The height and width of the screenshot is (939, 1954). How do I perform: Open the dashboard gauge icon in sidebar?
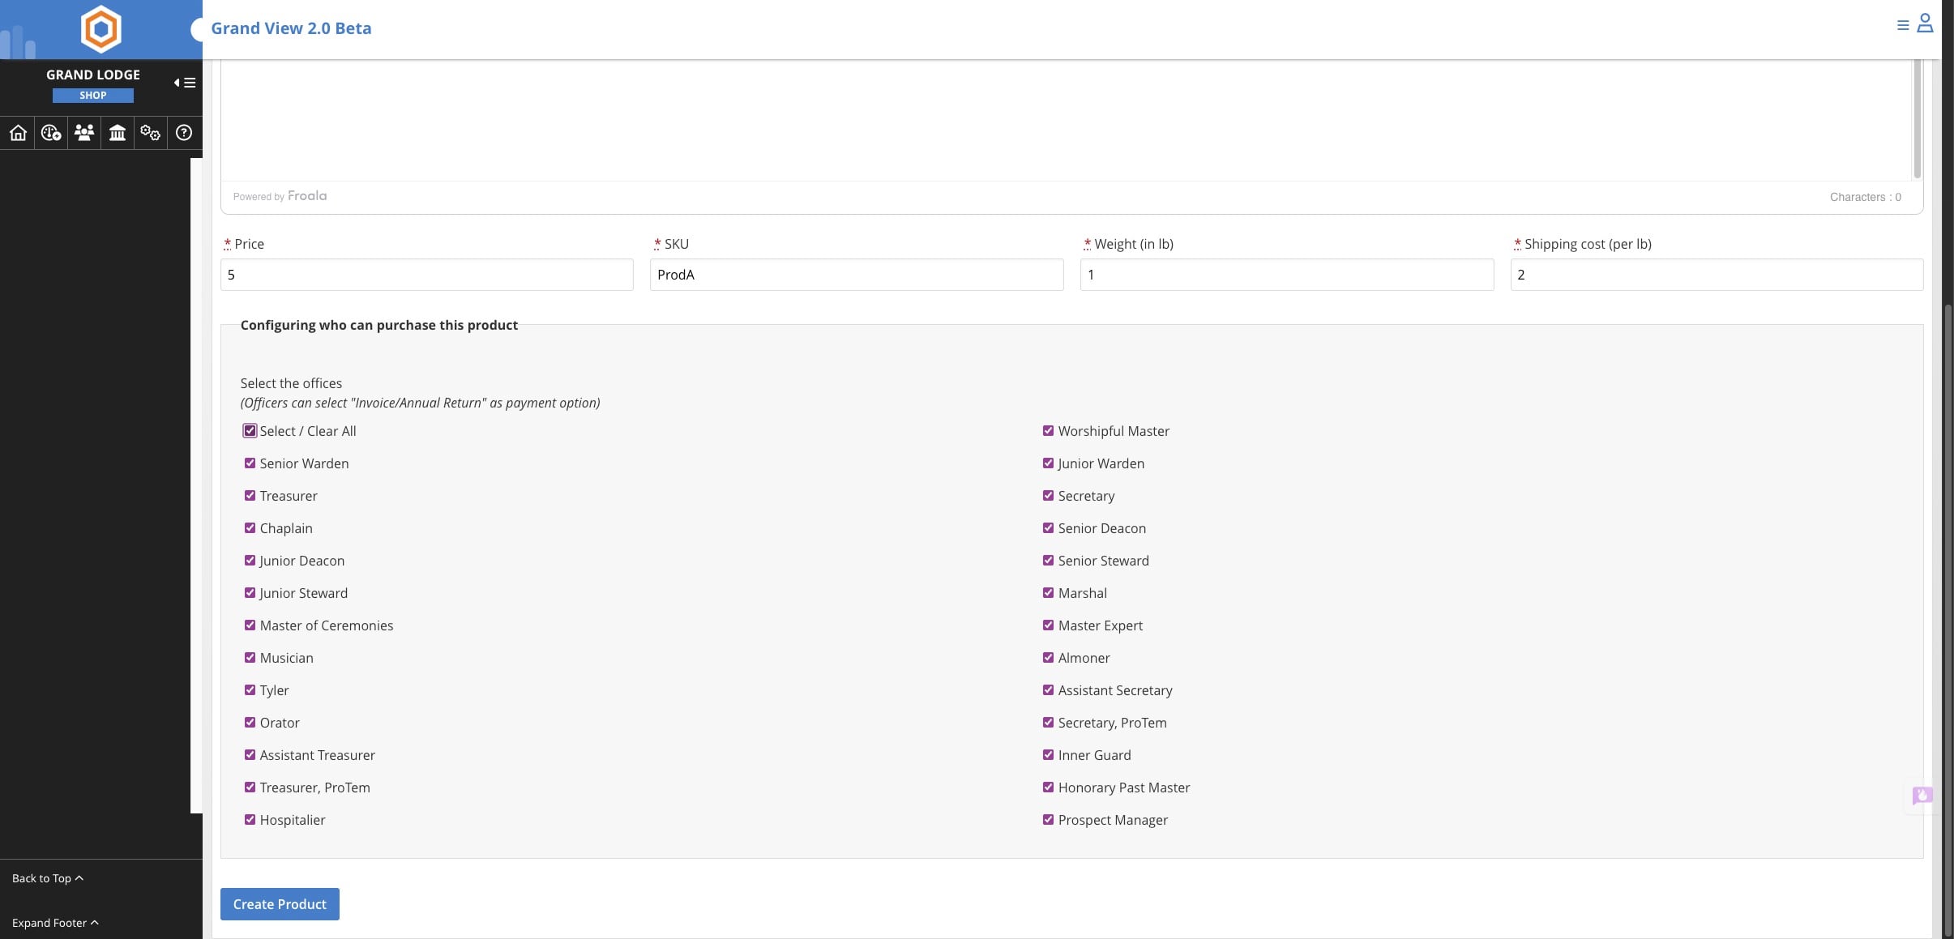tap(51, 133)
